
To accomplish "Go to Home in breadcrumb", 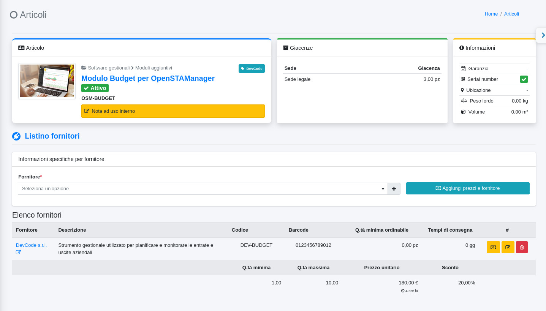I will (491, 14).
